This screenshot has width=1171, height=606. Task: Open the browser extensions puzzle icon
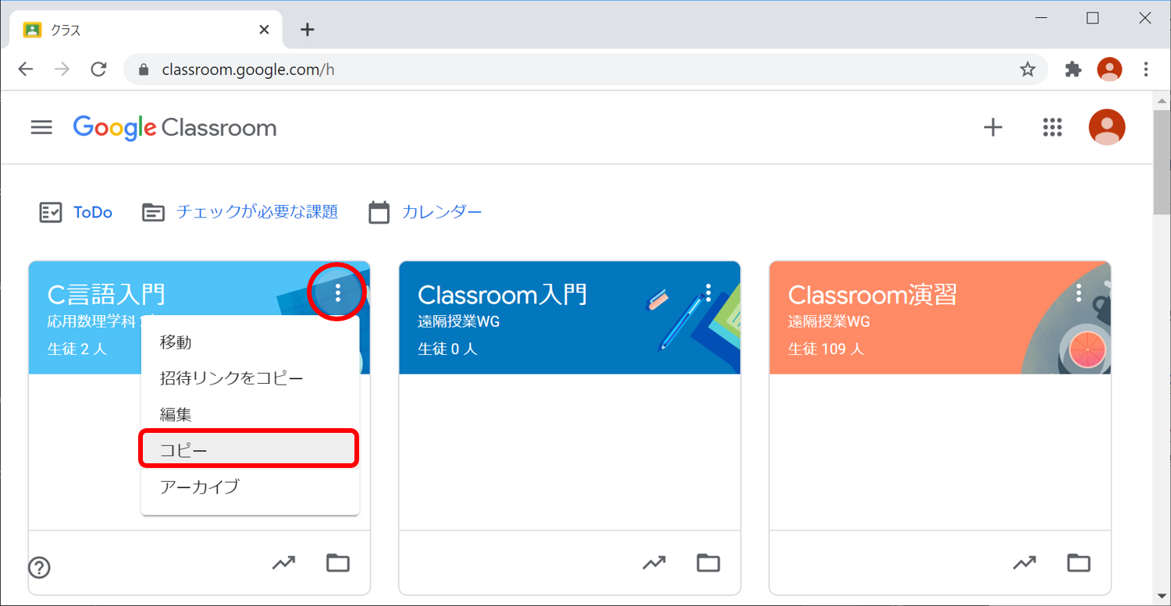point(1073,69)
